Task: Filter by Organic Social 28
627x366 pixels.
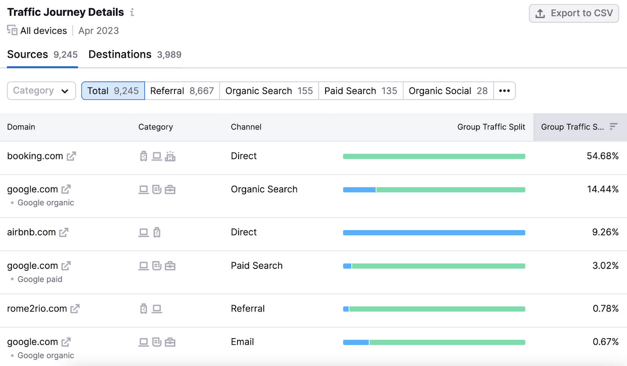Action: coord(448,91)
